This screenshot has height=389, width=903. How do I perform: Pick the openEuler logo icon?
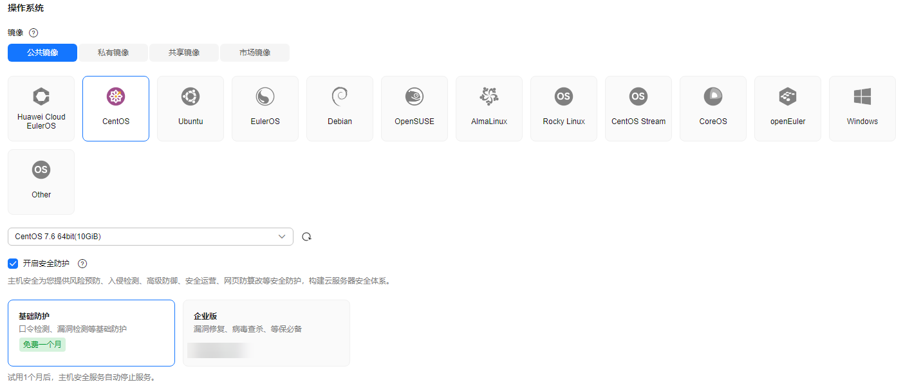click(788, 97)
